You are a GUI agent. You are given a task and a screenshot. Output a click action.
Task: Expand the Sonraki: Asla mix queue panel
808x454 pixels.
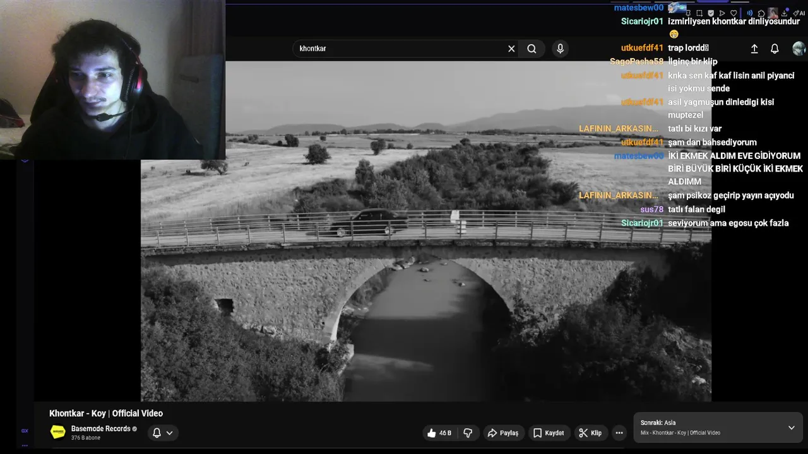tap(791, 428)
